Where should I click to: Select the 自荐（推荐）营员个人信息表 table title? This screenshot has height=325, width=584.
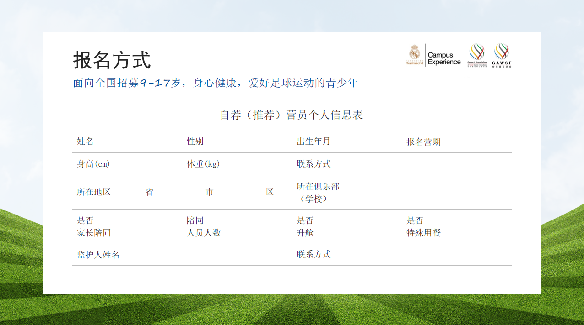292,115
